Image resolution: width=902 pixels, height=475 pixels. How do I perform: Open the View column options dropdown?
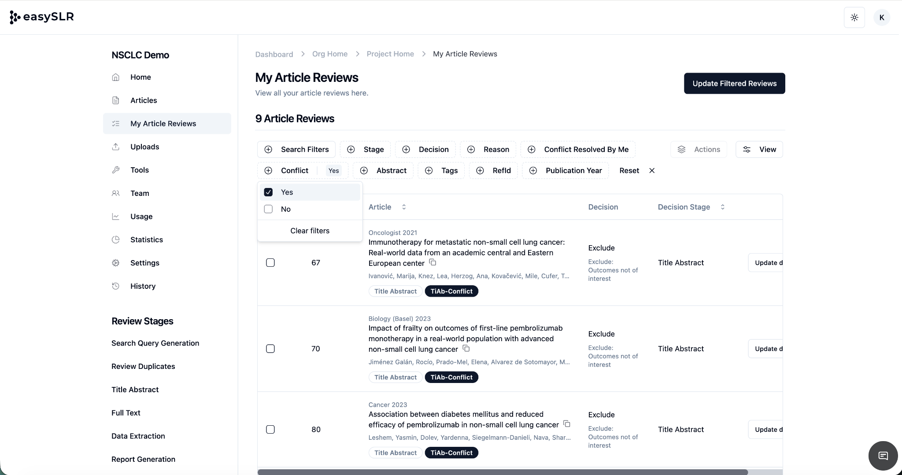click(759, 150)
